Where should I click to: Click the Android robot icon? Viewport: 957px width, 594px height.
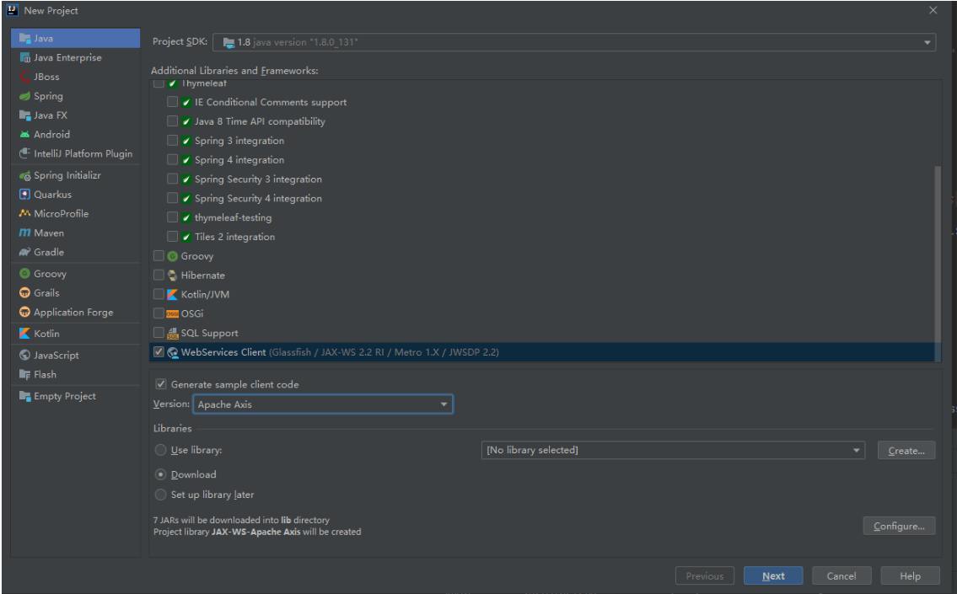point(24,134)
